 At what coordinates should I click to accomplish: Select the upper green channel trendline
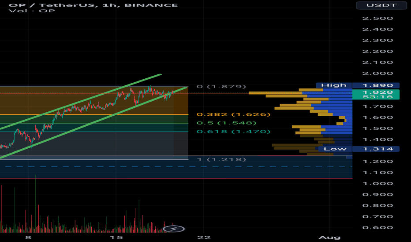tap(81, 102)
